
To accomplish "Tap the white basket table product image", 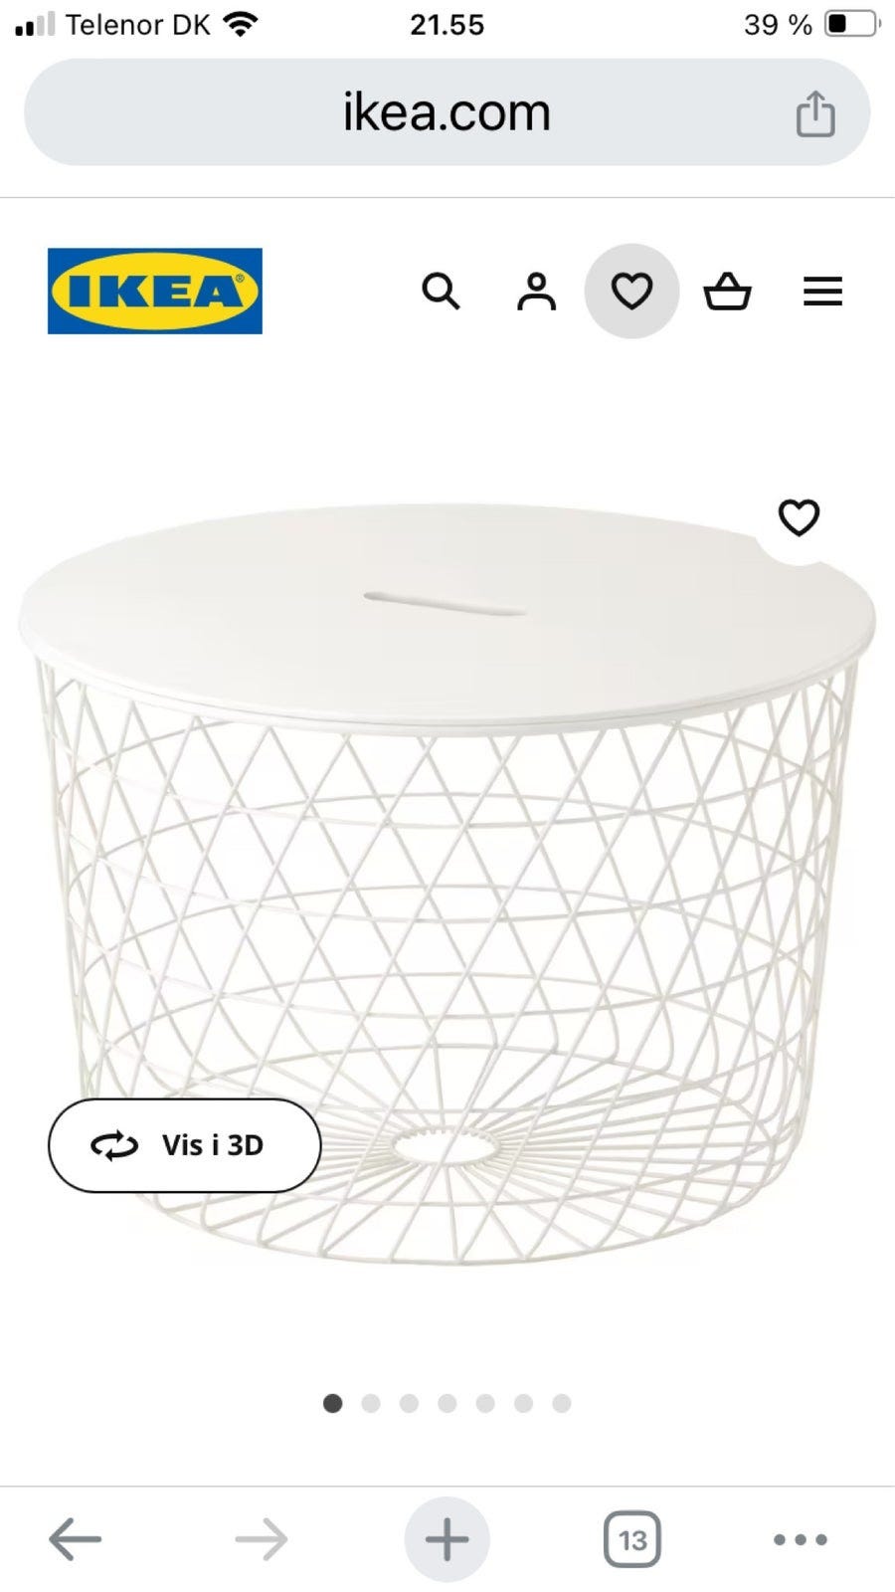I will (447, 884).
